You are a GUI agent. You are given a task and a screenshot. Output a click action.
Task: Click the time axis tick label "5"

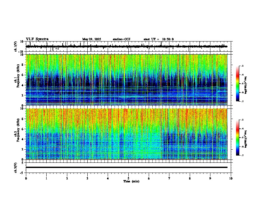[x=128, y=178]
